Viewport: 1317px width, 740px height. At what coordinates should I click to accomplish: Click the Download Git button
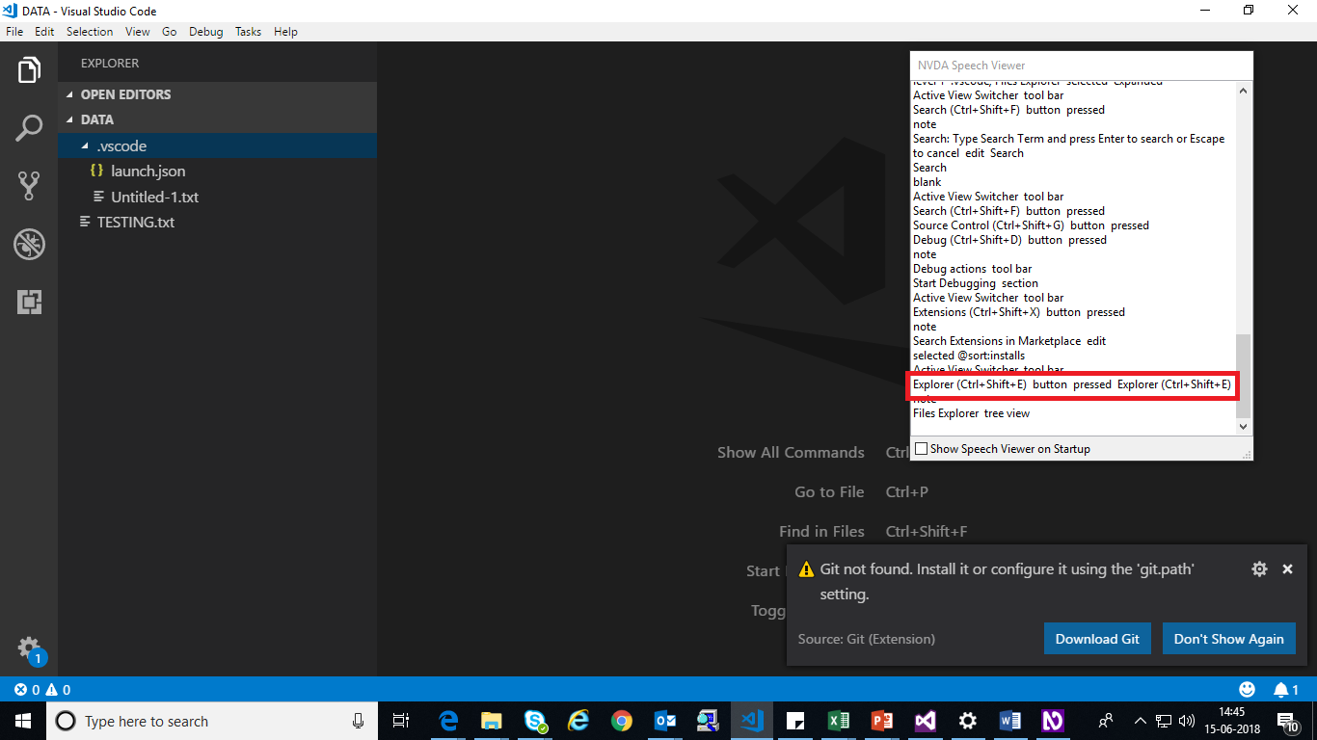coord(1097,639)
